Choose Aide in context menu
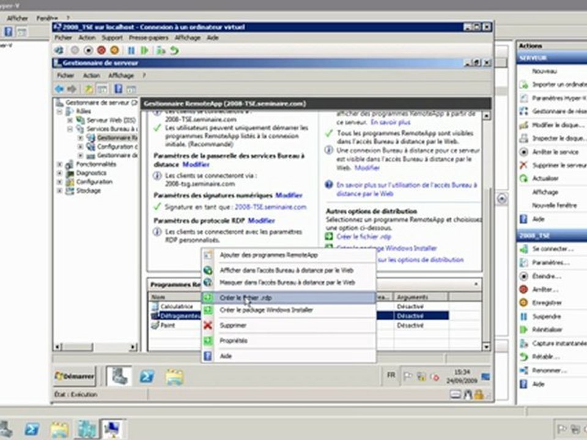This screenshot has height=440, width=587. pyautogui.click(x=289, y=356)
